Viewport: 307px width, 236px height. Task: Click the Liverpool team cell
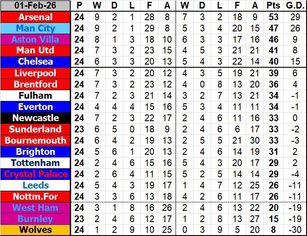[x=36, y=73]
